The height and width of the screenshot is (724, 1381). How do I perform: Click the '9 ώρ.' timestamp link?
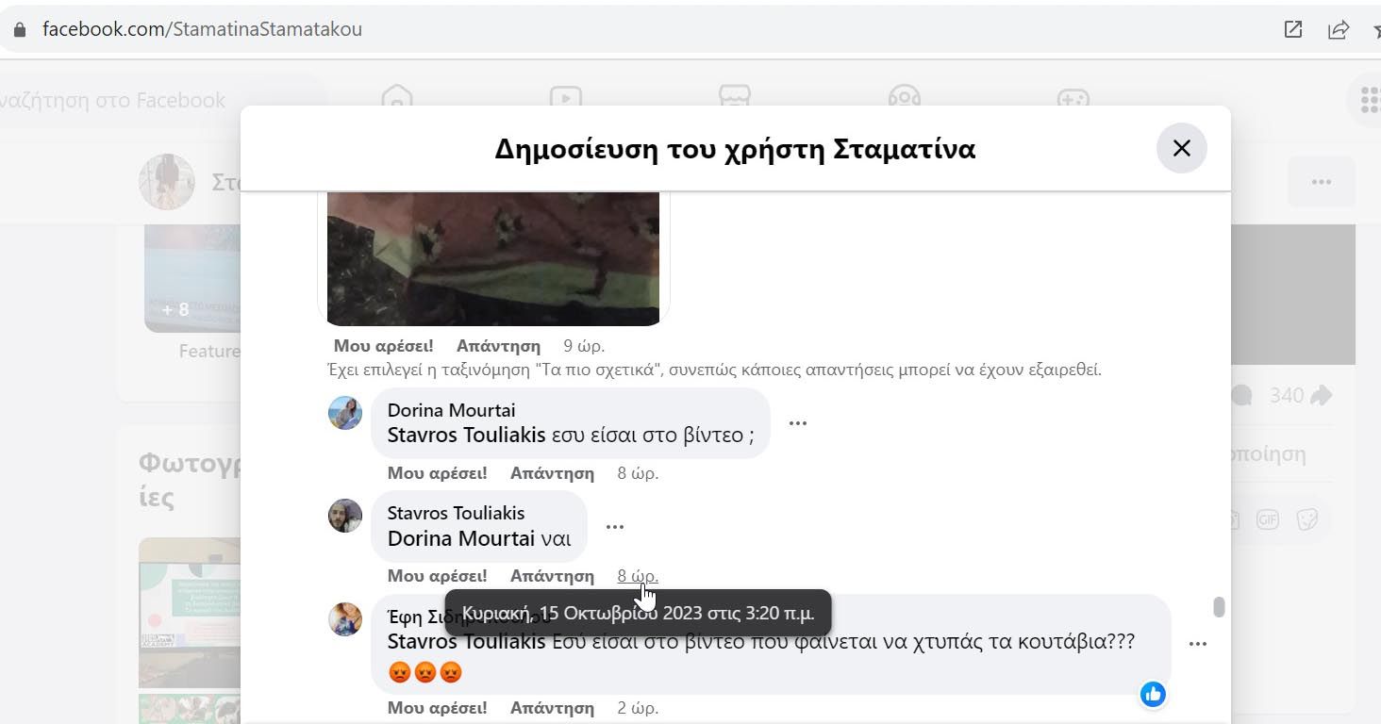click(x=584, y=346)
